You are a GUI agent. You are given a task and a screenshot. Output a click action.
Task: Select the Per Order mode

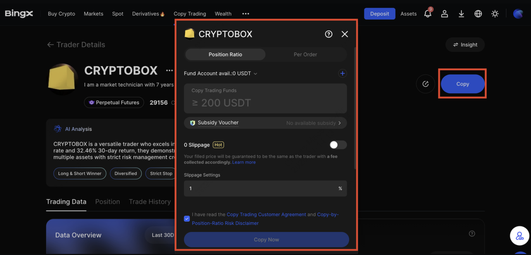tap(305, 54)
